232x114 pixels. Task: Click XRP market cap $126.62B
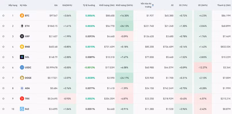pos(149,36)
